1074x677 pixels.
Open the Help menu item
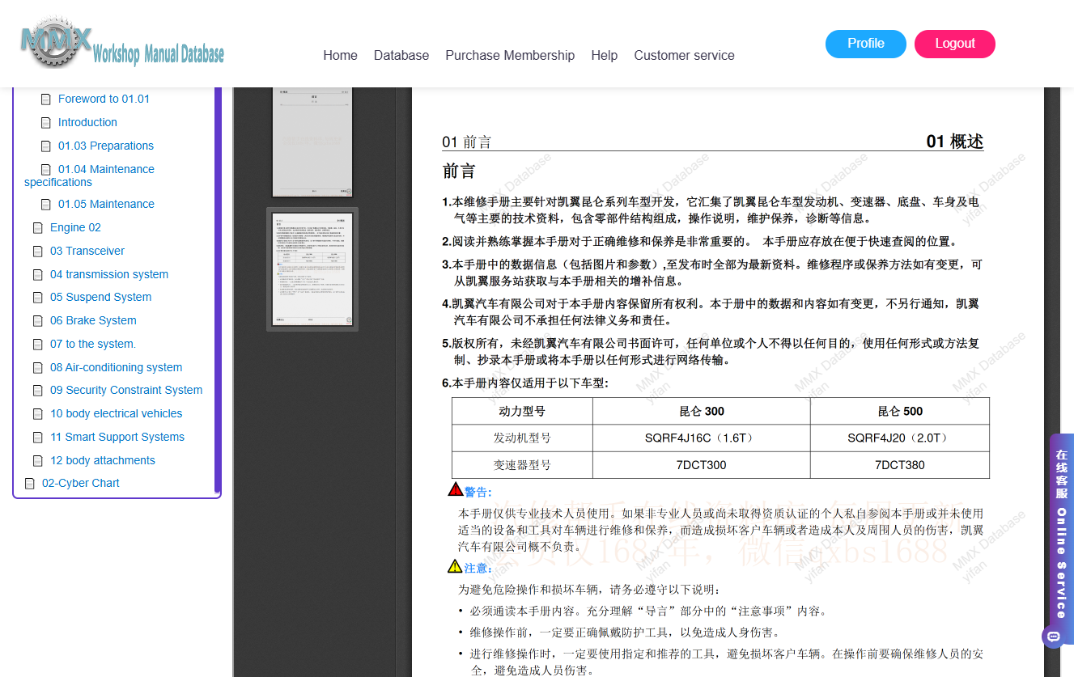point(604,55)
